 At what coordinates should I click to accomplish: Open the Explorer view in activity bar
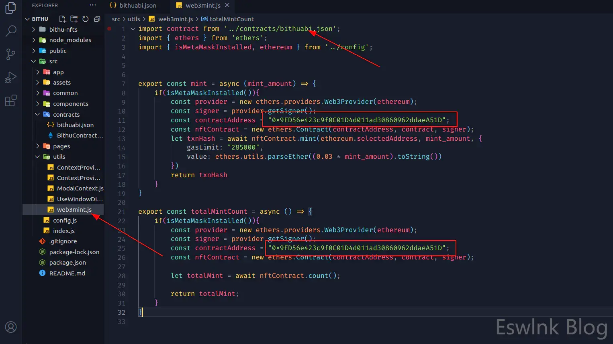click(11, 8)
